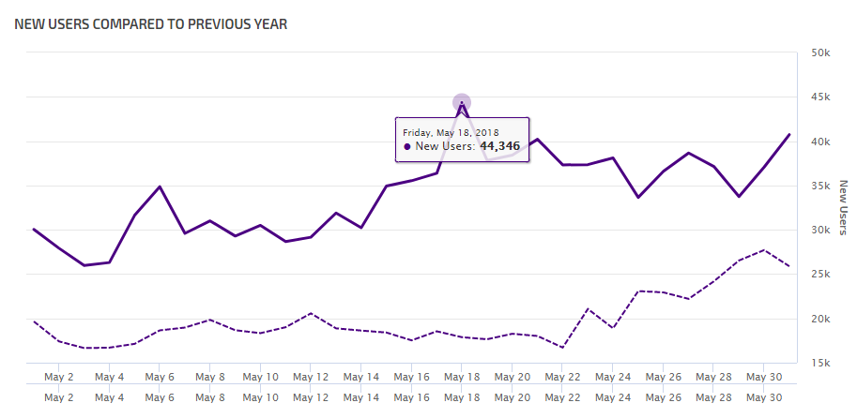Image resolution: width=857 pixels, height=418 pixels.
Task: Click the 25k y-axis label
Action: coord(819,275)
